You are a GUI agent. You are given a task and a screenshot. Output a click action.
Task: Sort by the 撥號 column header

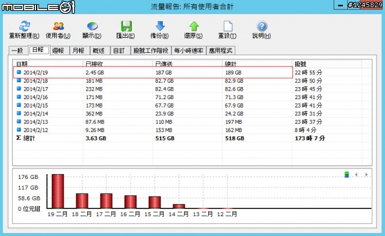pos(327,64)
